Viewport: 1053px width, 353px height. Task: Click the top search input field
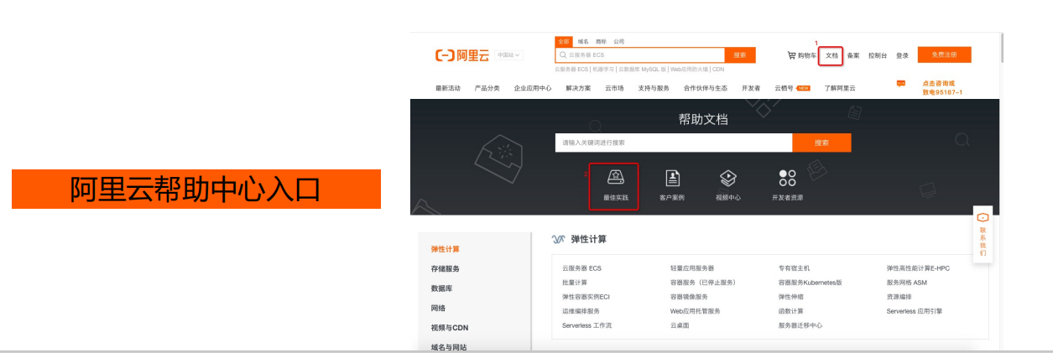[639, 55]
